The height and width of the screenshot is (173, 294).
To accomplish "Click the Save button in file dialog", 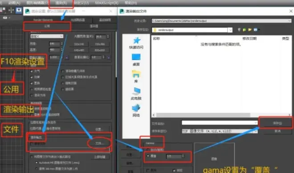I will (278, 123).
